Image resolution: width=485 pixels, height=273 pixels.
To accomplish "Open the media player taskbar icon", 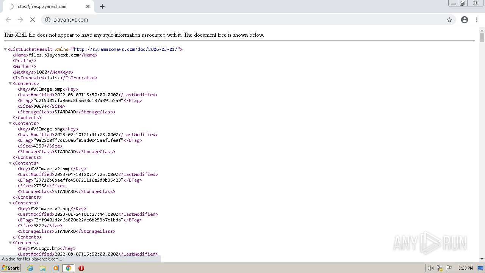I will pos(56,268).
